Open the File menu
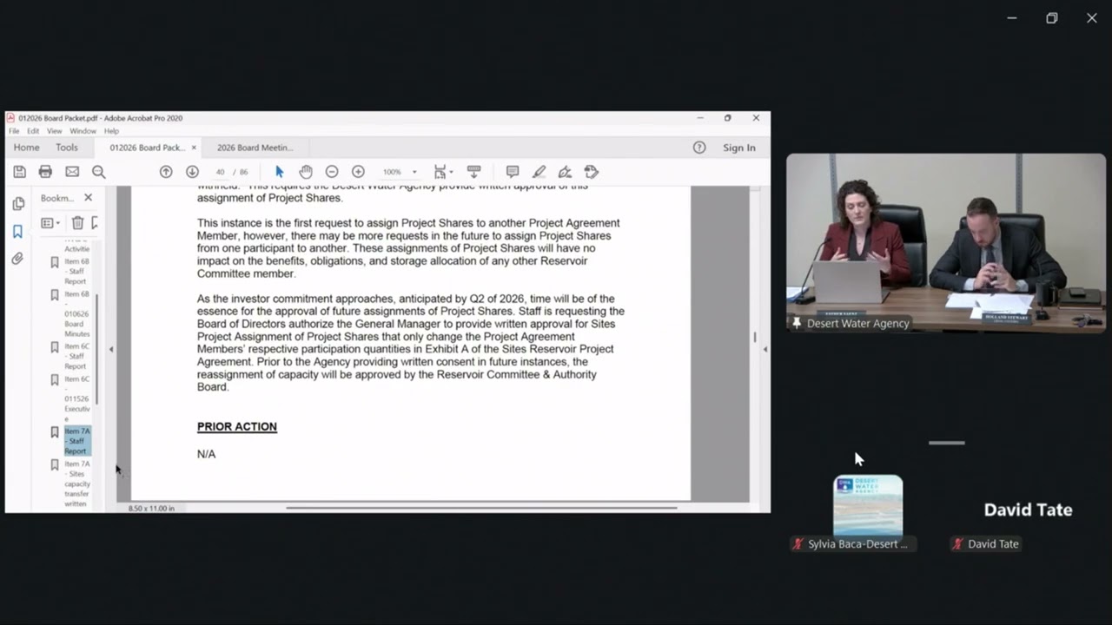Viewport: 1112px width, 625px height. 14,131
